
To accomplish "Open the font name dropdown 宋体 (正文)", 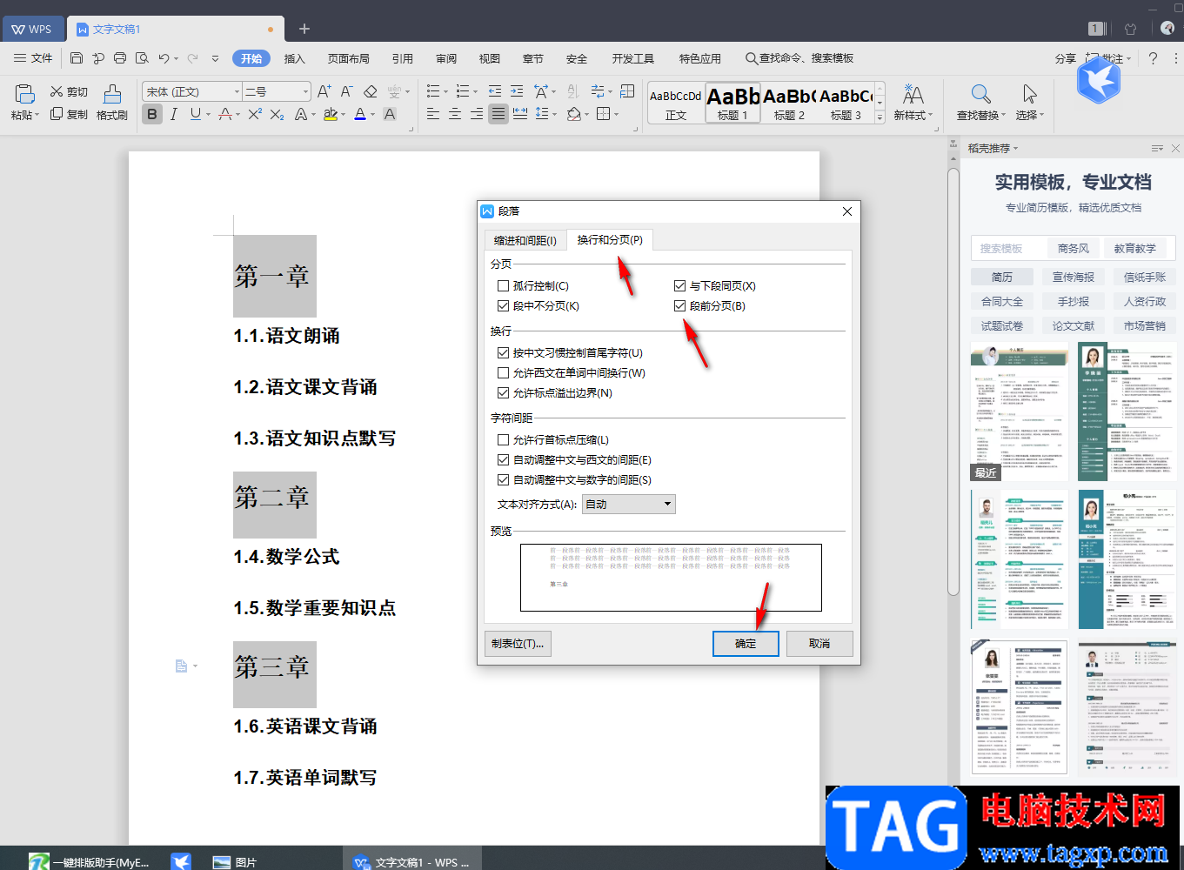I will pos(236,91).
